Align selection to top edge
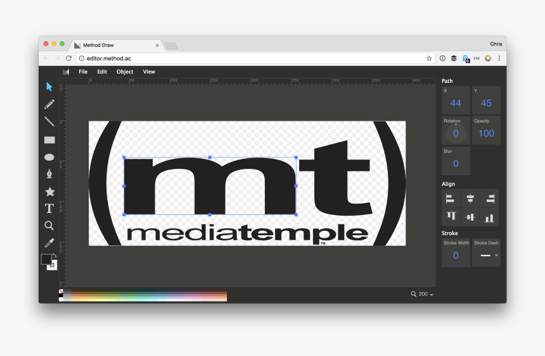545x356 pixels. [x=451, y=217]
